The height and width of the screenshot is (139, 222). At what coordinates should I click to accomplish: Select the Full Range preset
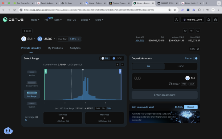32,94
